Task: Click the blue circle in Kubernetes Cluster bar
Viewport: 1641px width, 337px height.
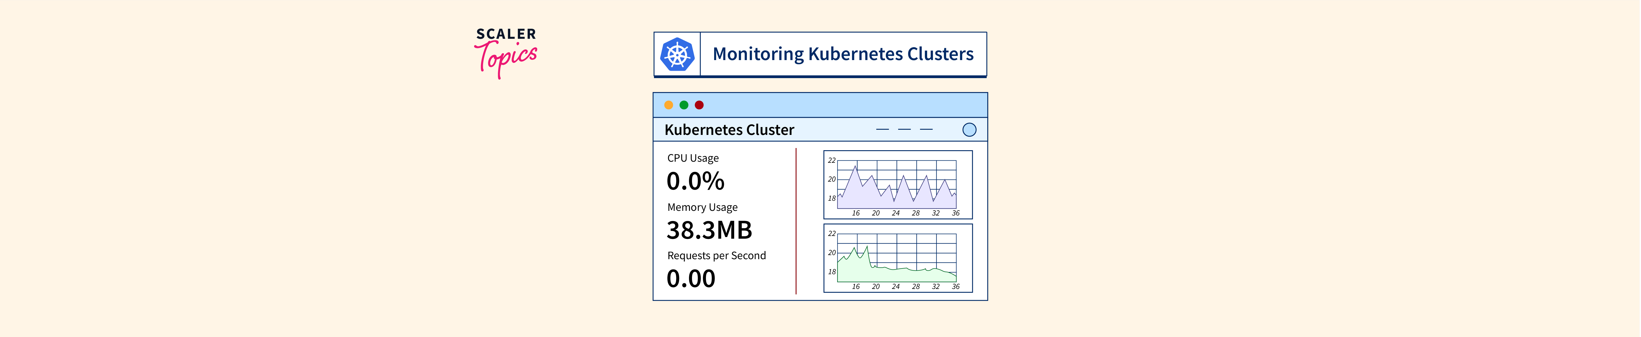Action: tap(969, 130)
